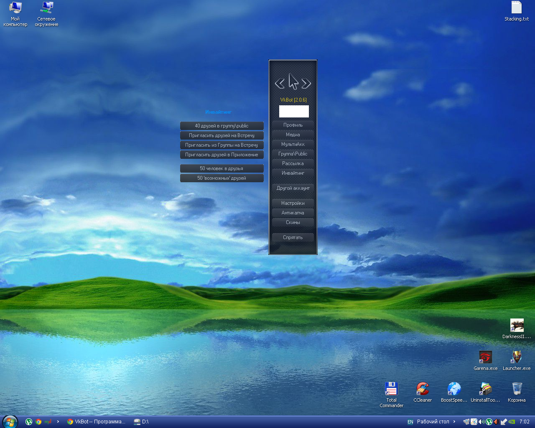The height and width of the screenshot is (428, 535).
Task: Open the Группа\Public menu section
Action: tap(293, 154)
